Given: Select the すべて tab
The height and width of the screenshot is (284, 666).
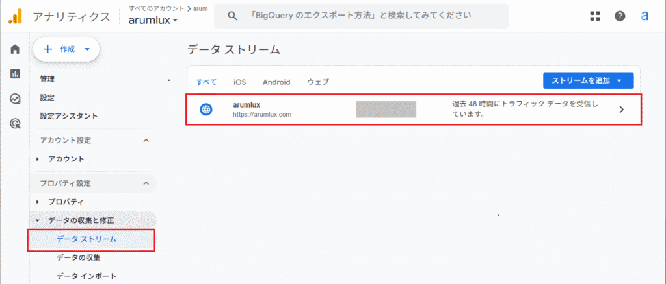Looking at the screenshot, I should pos(206,82).
